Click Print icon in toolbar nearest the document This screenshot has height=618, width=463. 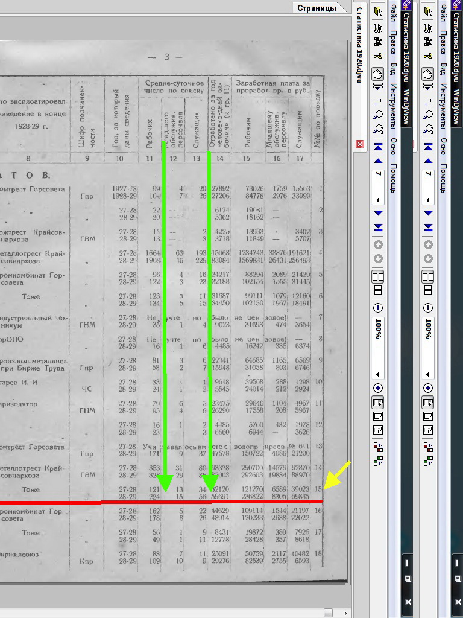pos(378,28)
